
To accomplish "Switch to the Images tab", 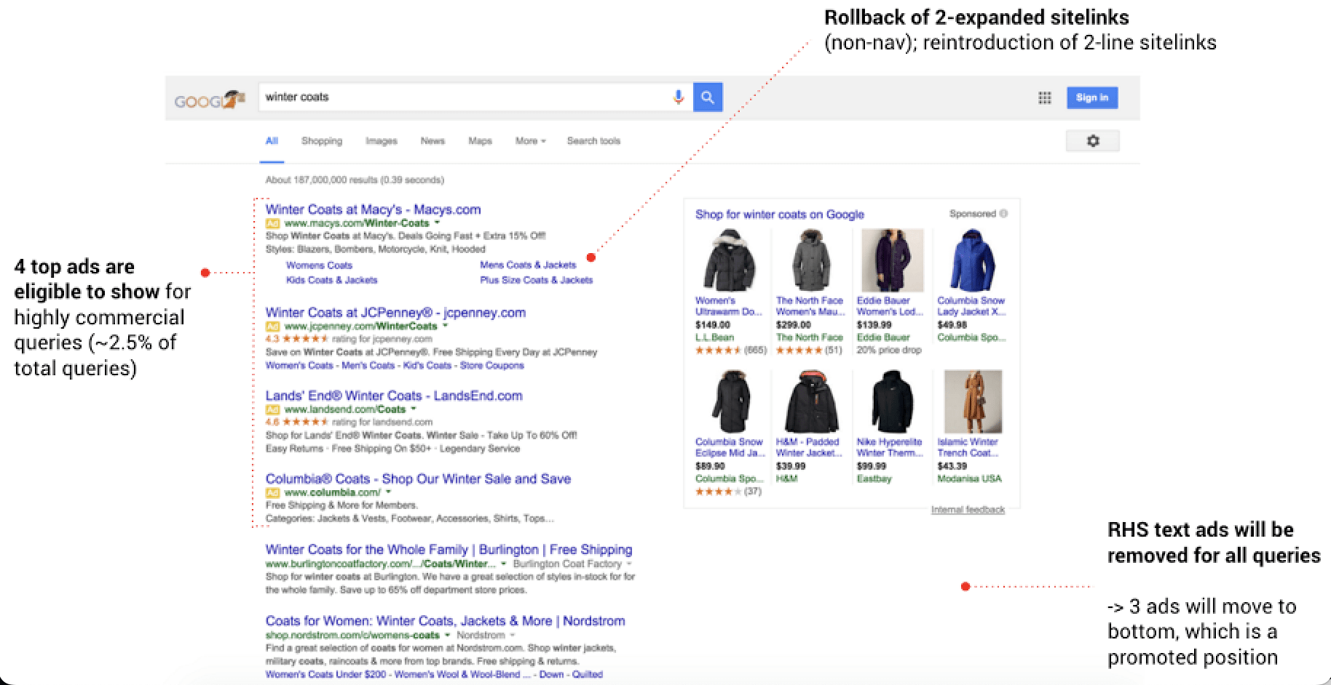I will coord(381,140).
